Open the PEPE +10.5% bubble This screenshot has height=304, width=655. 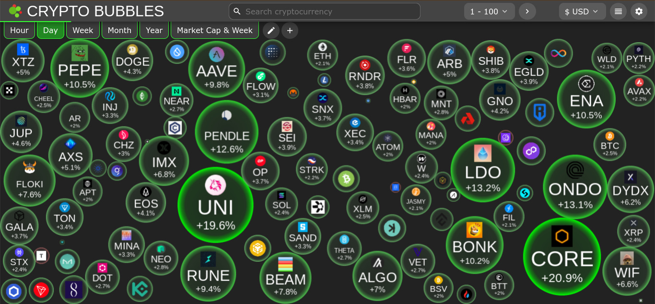pos(80,69)
